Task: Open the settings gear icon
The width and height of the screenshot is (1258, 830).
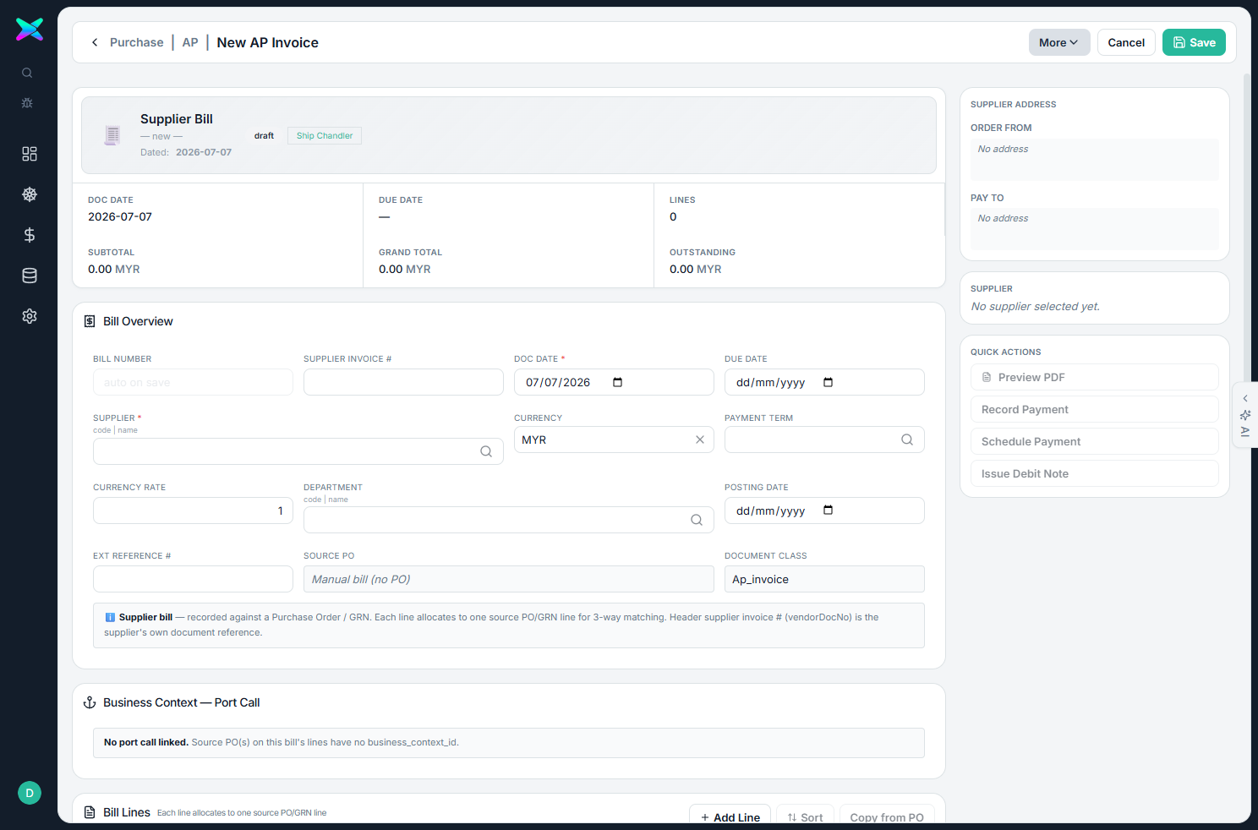Action: [30, 316]
